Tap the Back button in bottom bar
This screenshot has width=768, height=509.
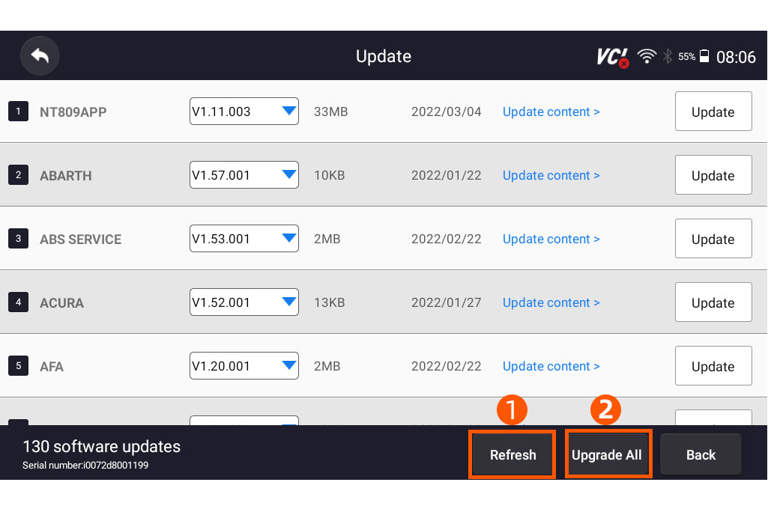click(701, 454)
